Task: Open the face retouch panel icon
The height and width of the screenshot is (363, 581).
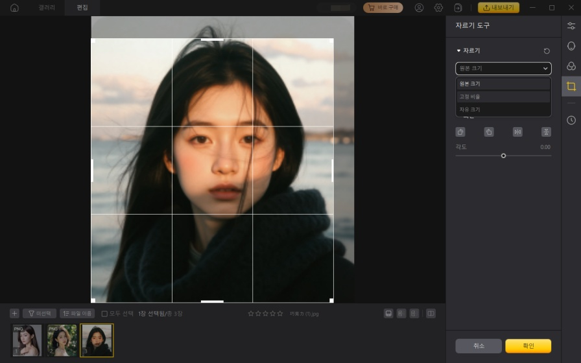Action: point(571,46)
